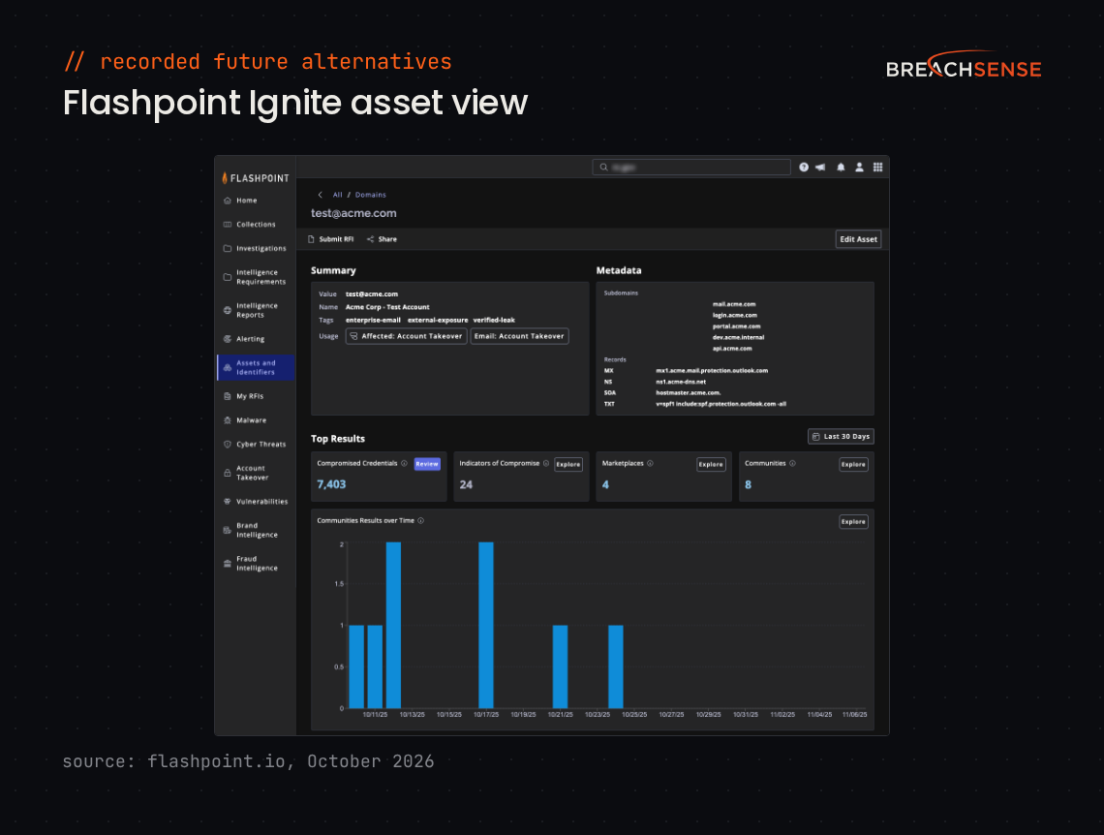This screenshot has width=1104, height=835.
Task: Open Alerting in the sidebar
Action: pyautogui.click(x=250, y=339)
